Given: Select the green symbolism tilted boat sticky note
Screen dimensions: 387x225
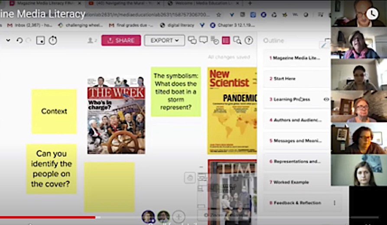Looking at the screenshot, I should point(176,92).
